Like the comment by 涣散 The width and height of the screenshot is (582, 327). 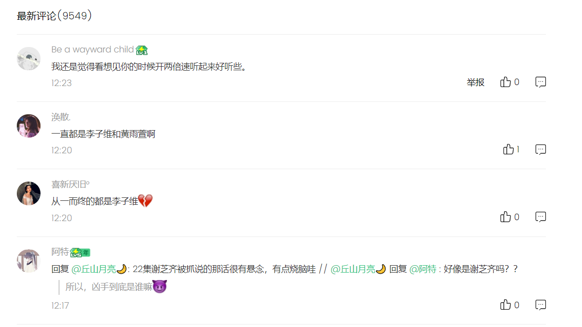(508, 149)
